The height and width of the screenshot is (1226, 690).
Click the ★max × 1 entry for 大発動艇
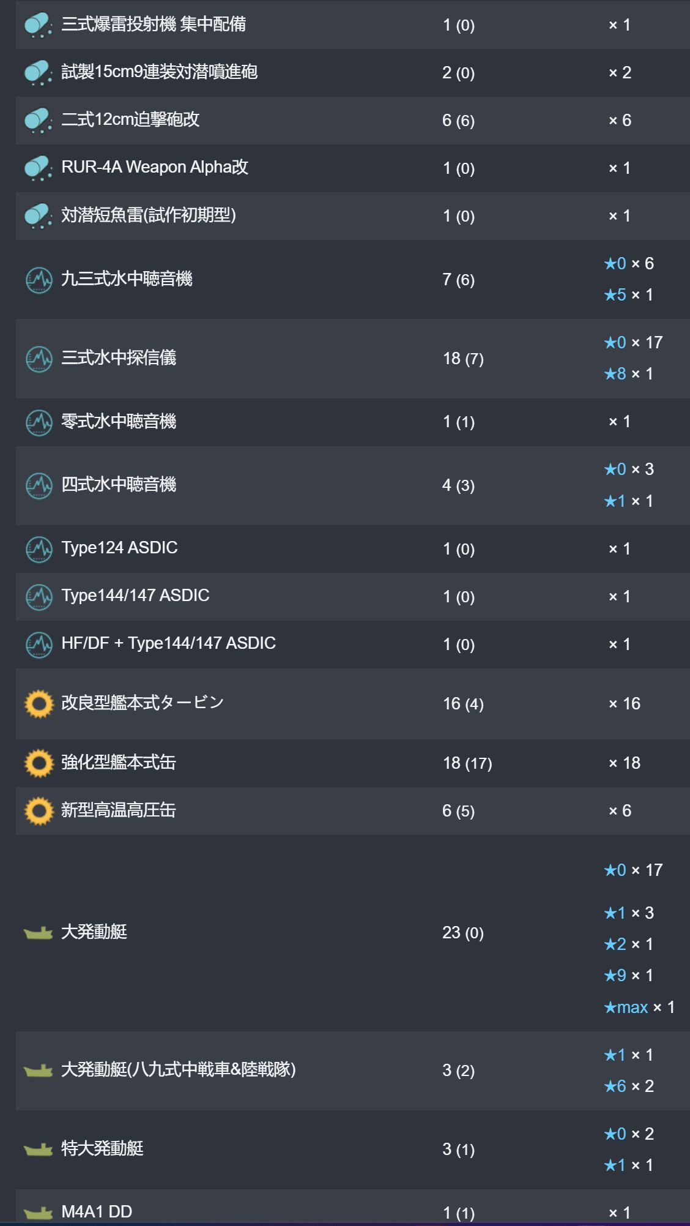[x=639, y=1007]
